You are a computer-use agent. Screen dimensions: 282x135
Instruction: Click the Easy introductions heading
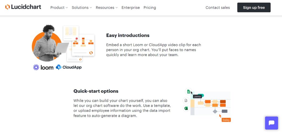tap(128, 35)
